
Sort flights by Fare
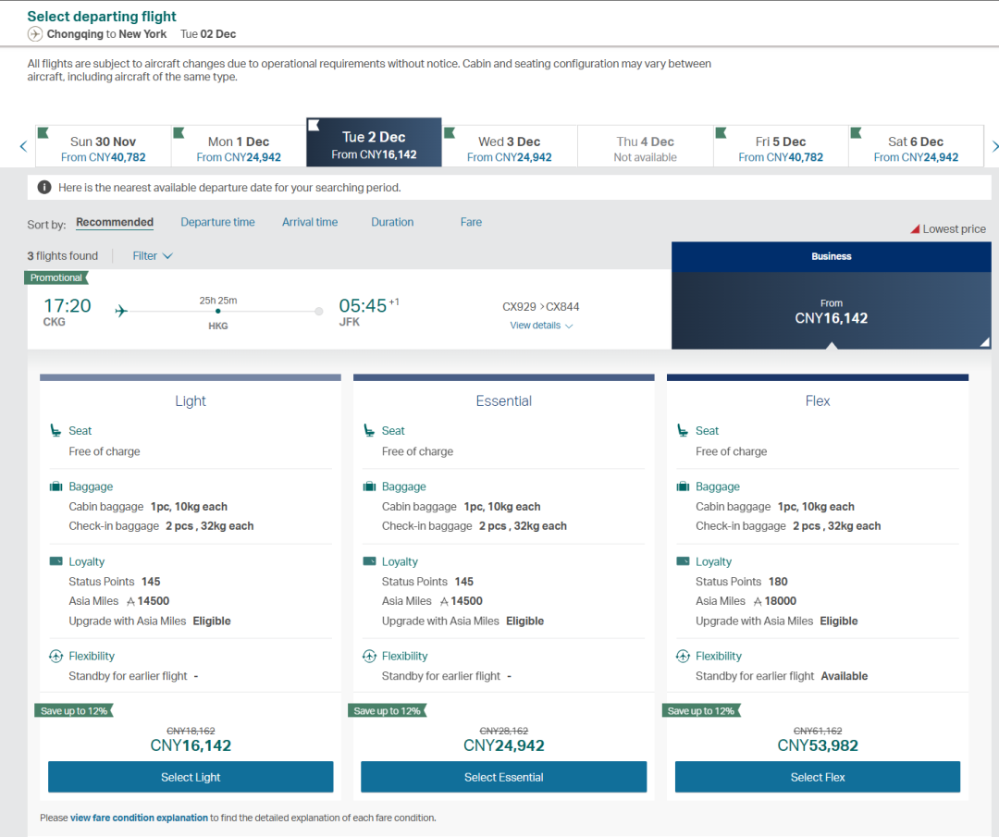pos(471,222)
